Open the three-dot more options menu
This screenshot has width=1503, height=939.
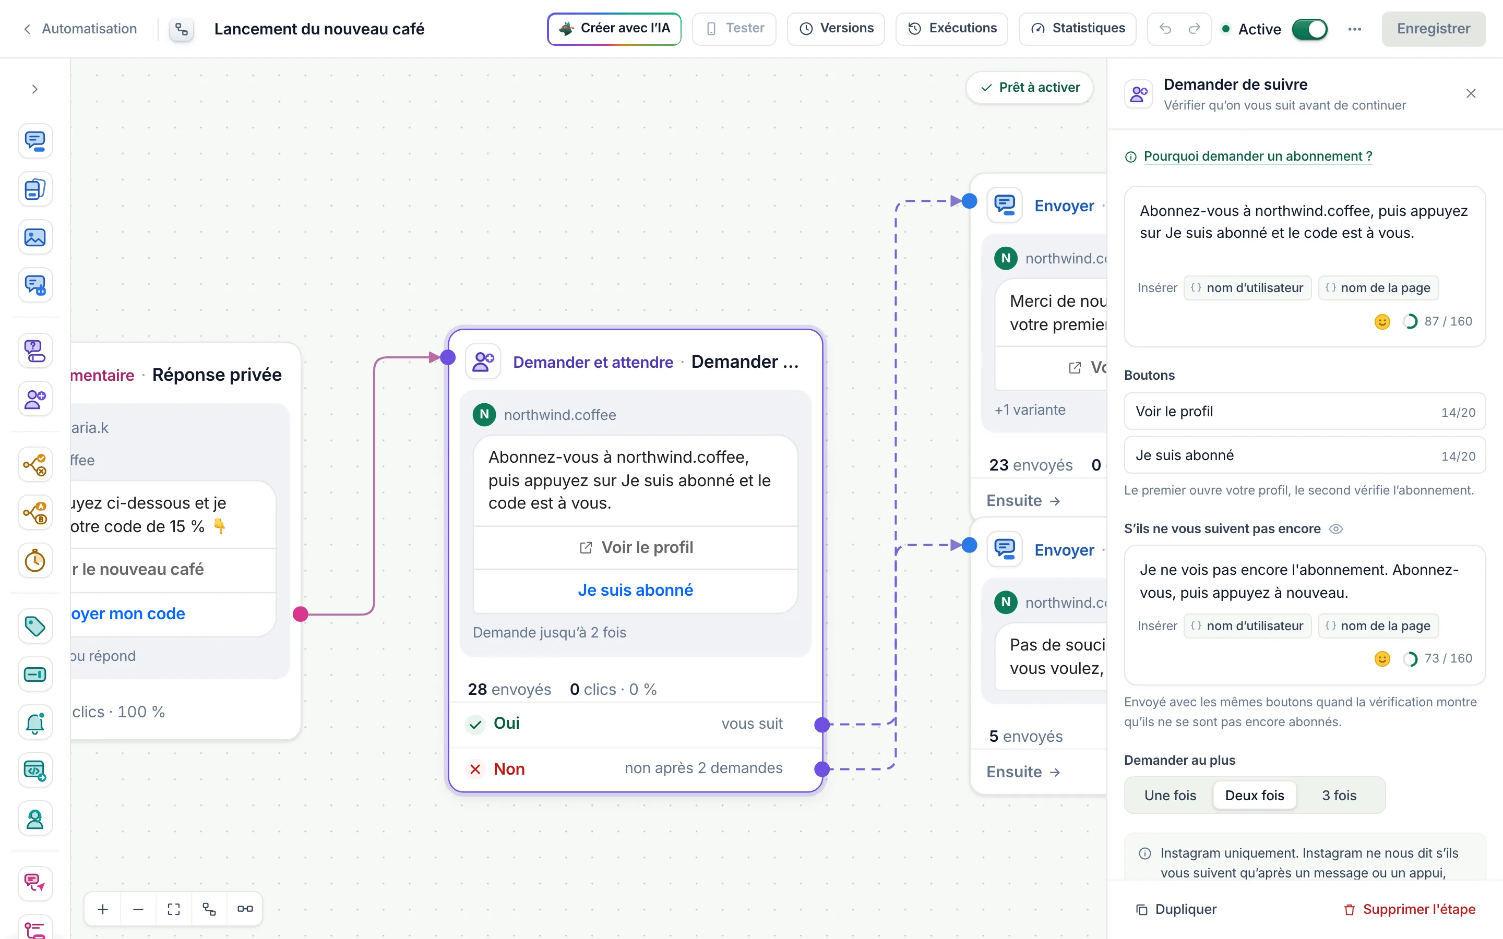point(1355,29)
